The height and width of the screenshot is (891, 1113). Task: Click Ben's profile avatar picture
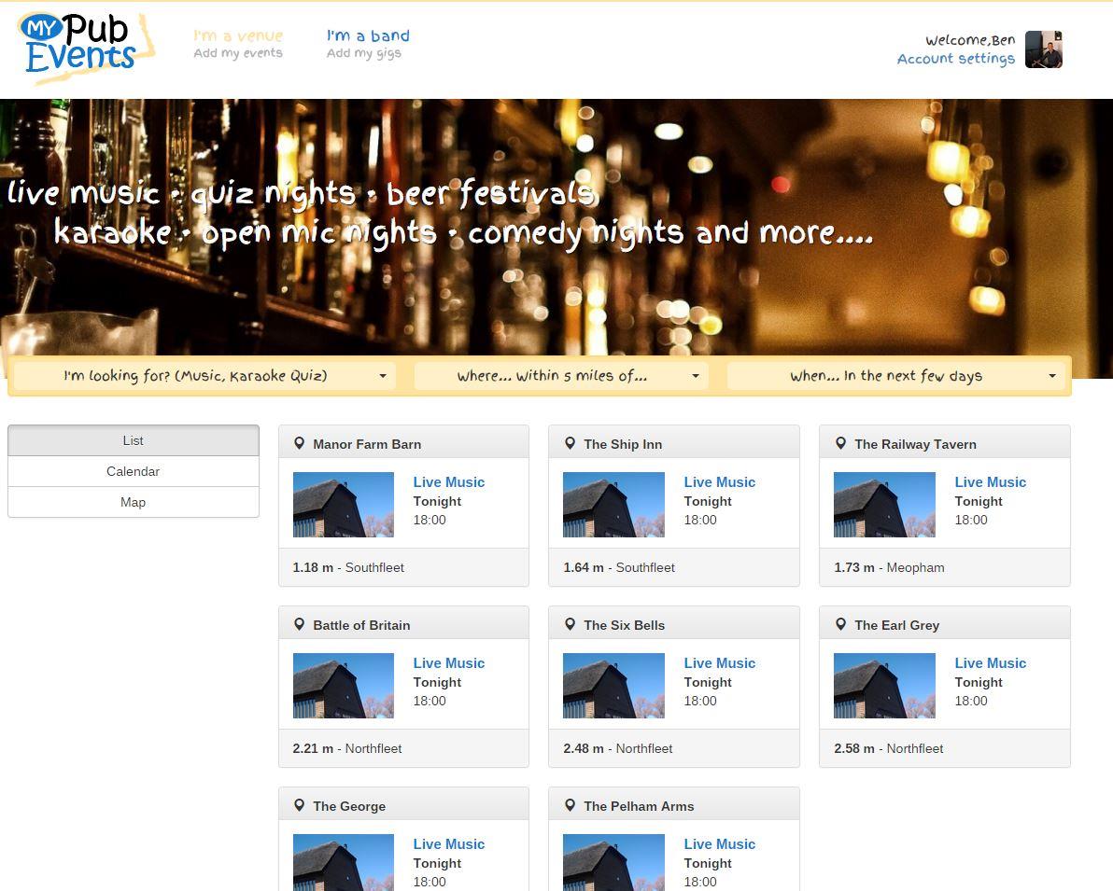pos(1044,49)
